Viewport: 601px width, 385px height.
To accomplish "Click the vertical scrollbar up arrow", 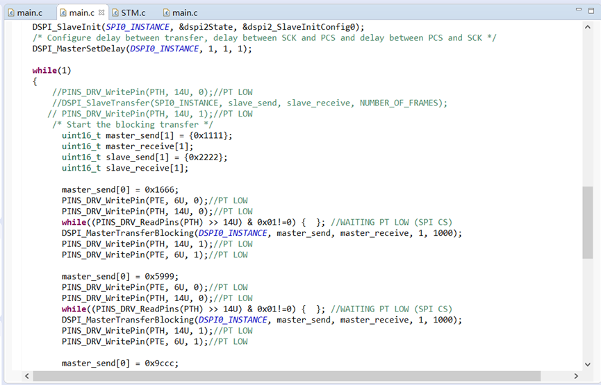I will click(588, 27).
